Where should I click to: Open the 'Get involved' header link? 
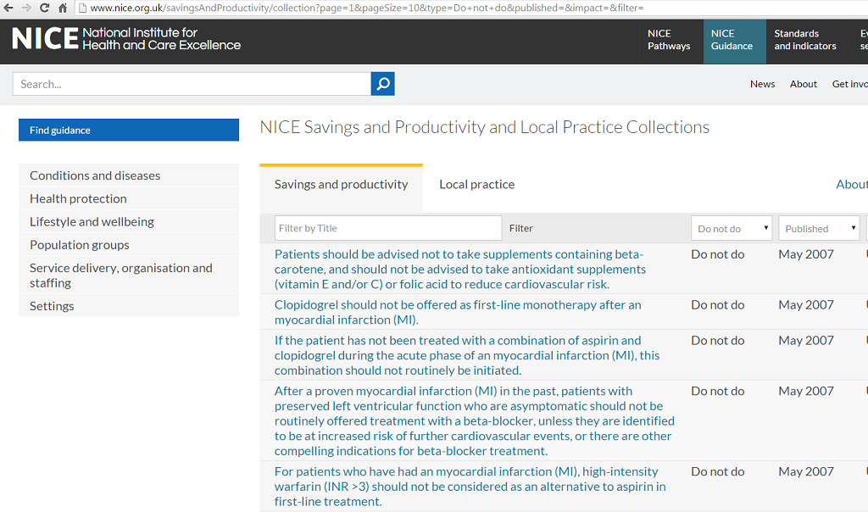849,84
